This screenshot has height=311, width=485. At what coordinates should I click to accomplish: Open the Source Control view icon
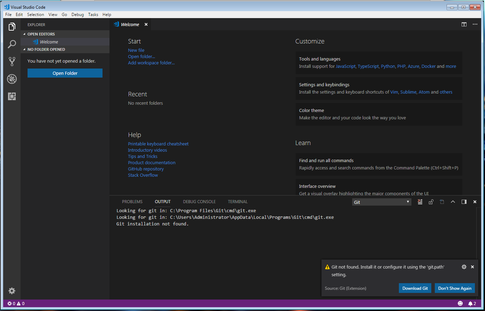12,62
